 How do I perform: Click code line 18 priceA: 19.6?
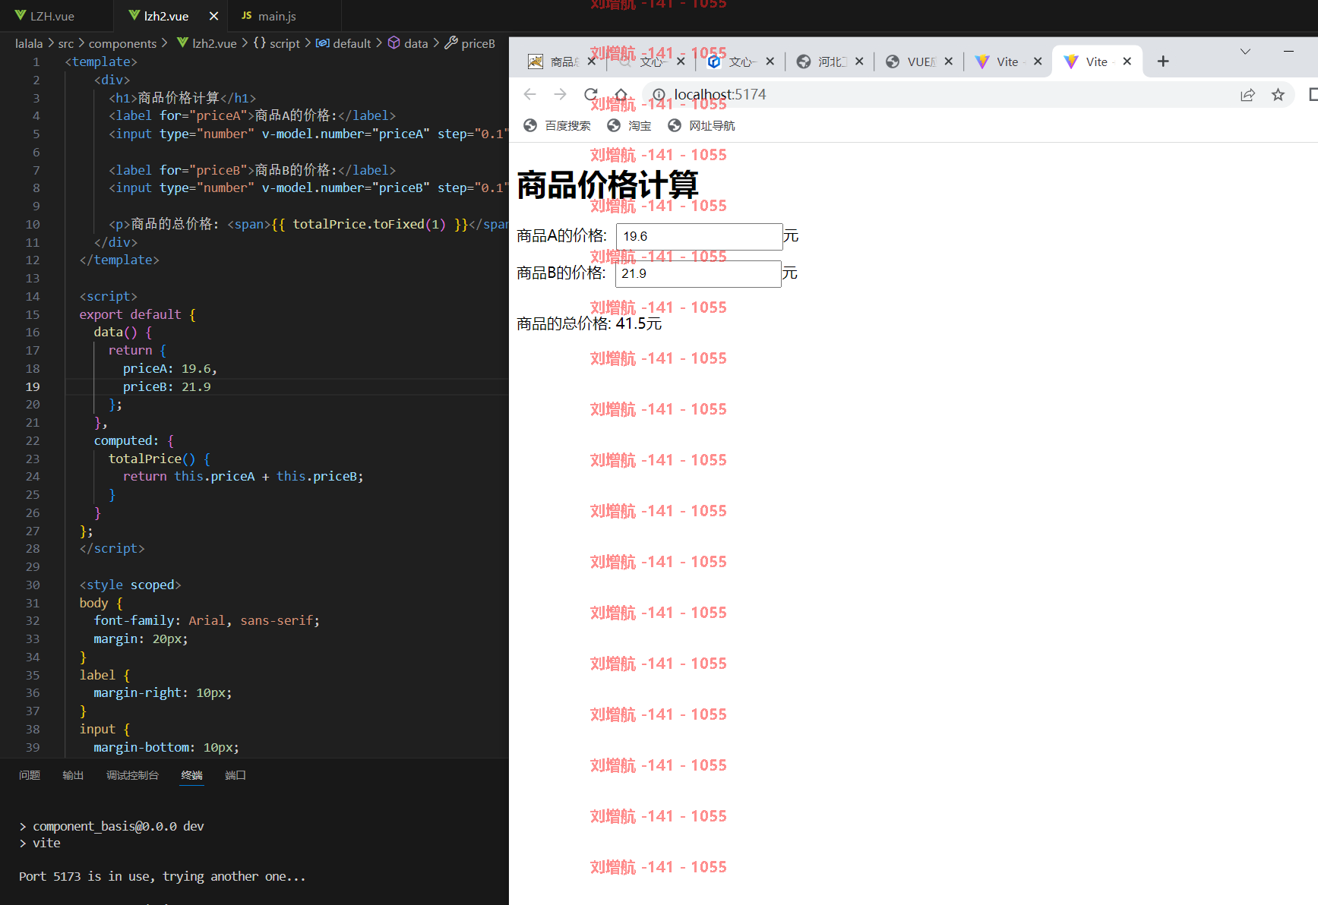coord(170,368)
